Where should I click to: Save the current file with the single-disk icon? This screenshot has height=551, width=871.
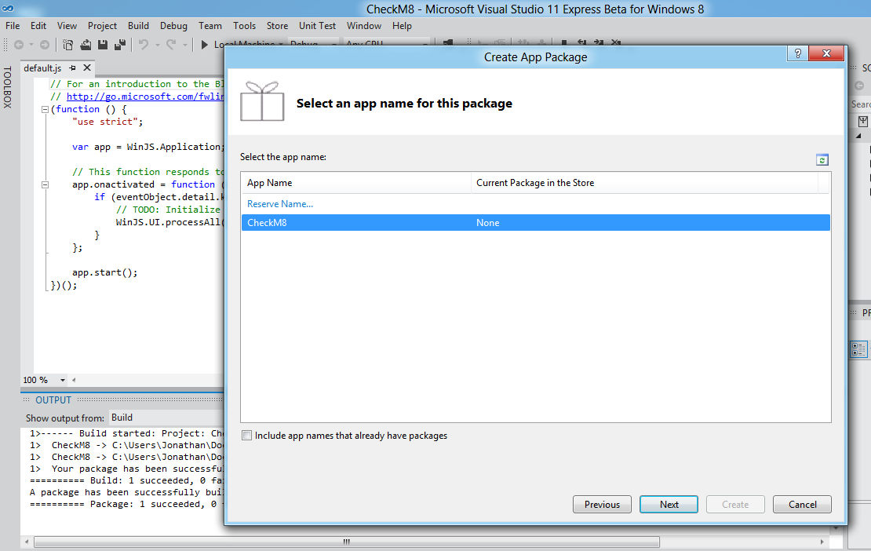pos(103,45)
